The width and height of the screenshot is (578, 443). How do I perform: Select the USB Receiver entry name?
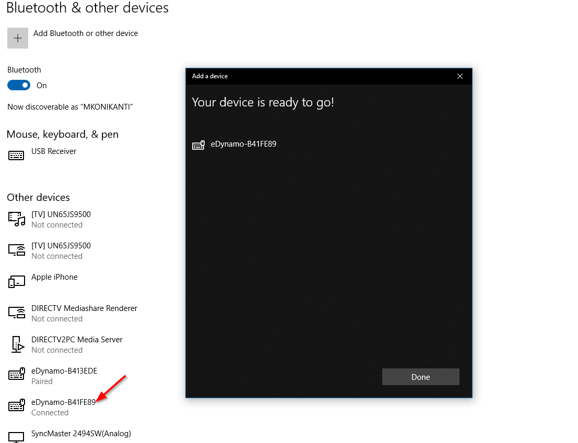point(54,151)
